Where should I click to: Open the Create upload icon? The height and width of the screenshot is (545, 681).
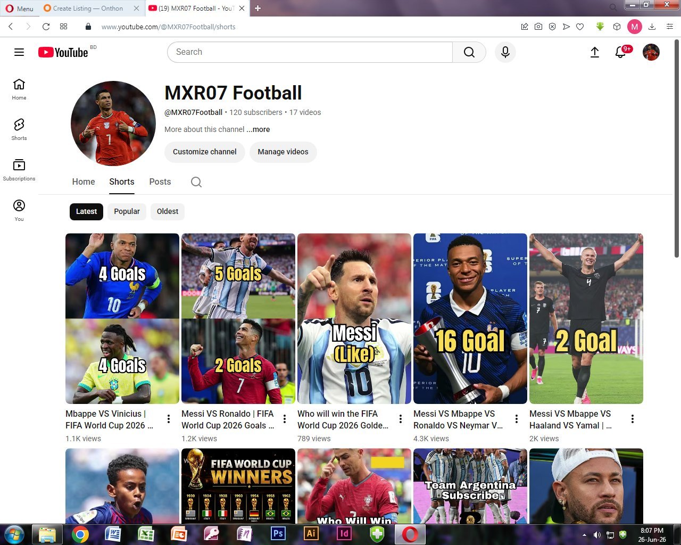(595, 52)
